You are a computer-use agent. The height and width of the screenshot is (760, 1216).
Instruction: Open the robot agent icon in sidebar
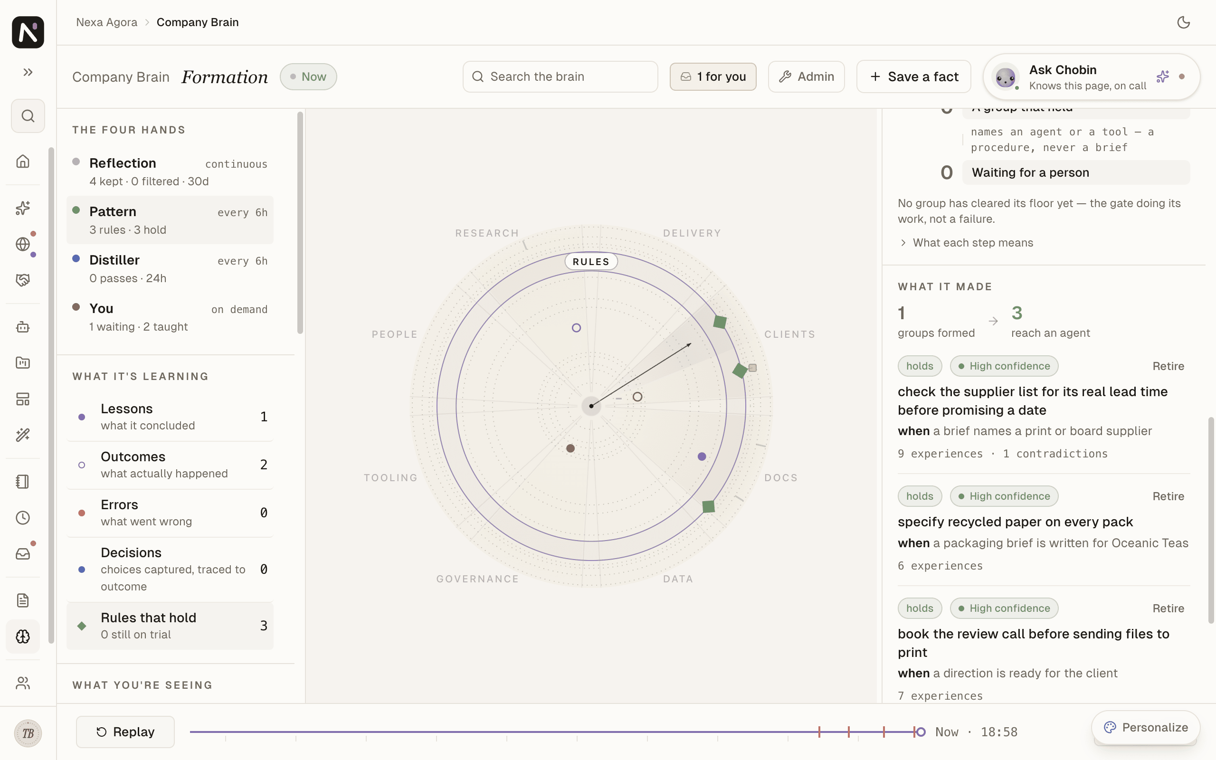pyautogui.click(x=23, y=327)
